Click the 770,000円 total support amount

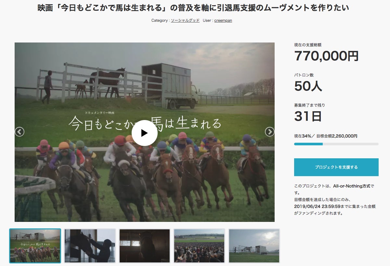tap(326, 56)
